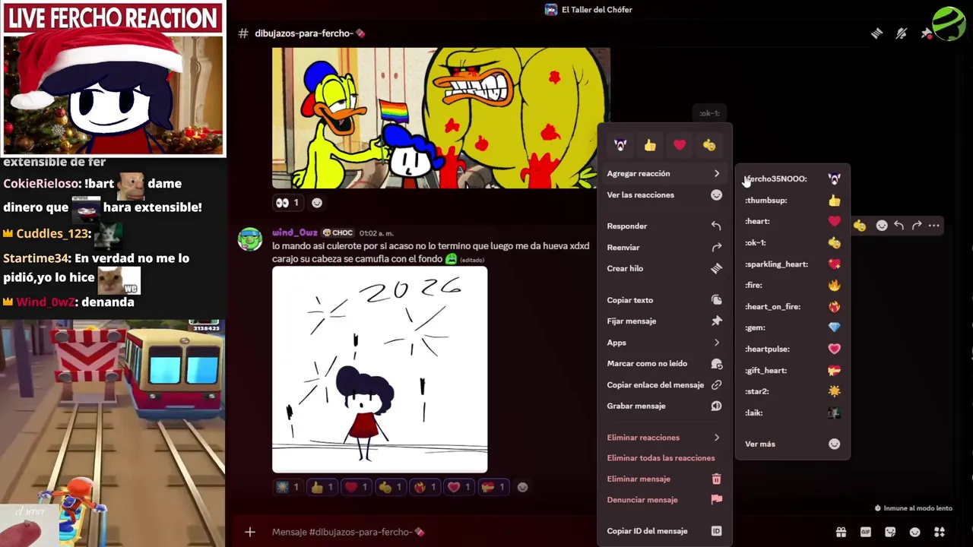Click the wind_0wz username link

[295, 233]
